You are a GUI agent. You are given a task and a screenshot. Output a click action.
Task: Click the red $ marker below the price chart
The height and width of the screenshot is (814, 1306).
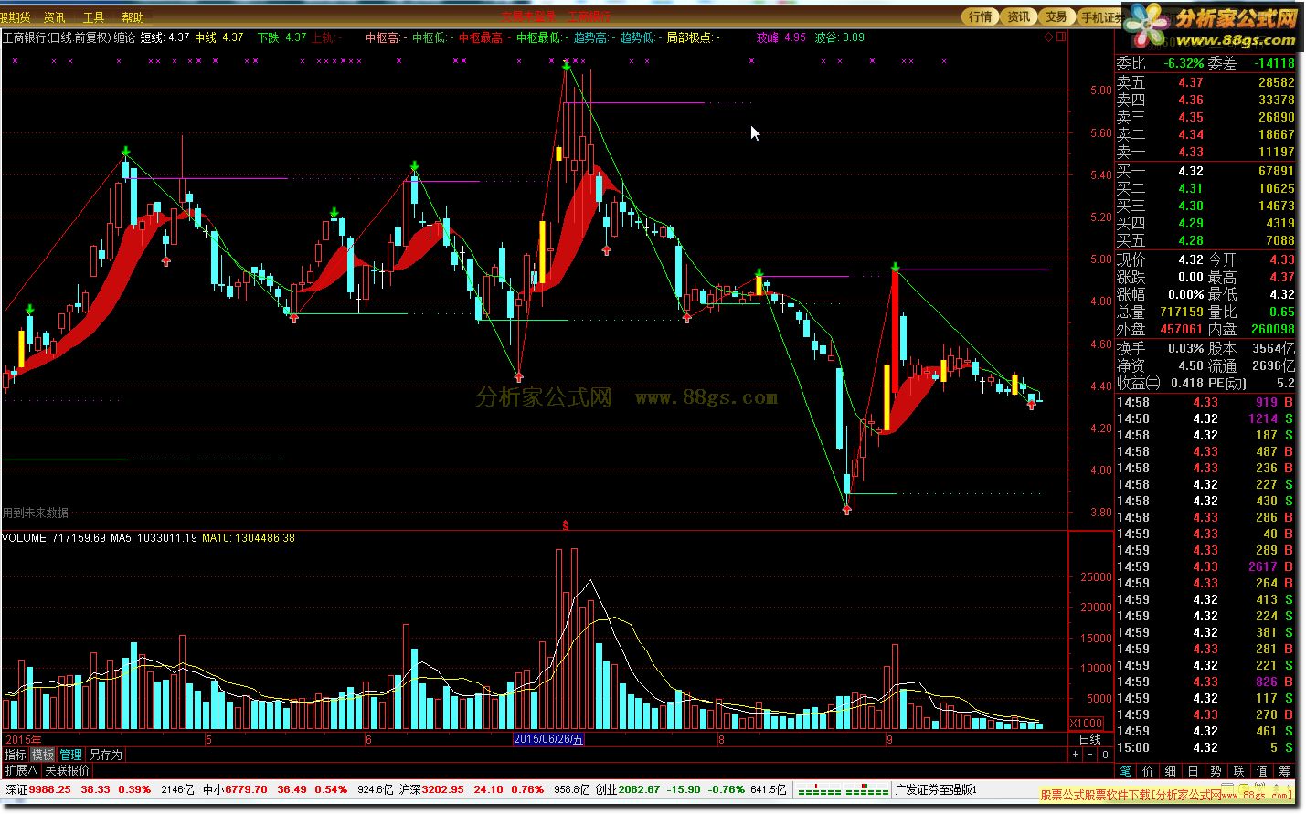point(566,525)
